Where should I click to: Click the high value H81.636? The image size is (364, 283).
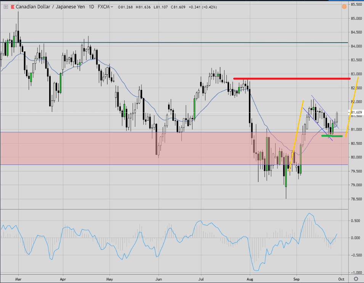[143, 7]
